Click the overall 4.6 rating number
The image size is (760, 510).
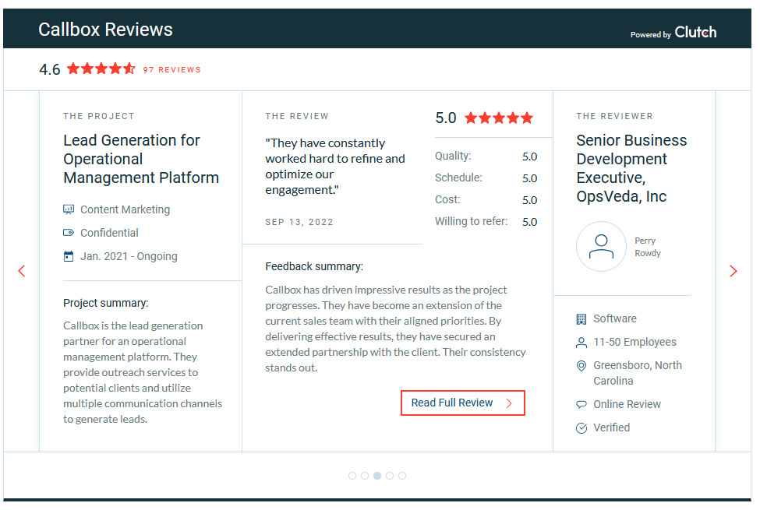[x=49, y=69]
